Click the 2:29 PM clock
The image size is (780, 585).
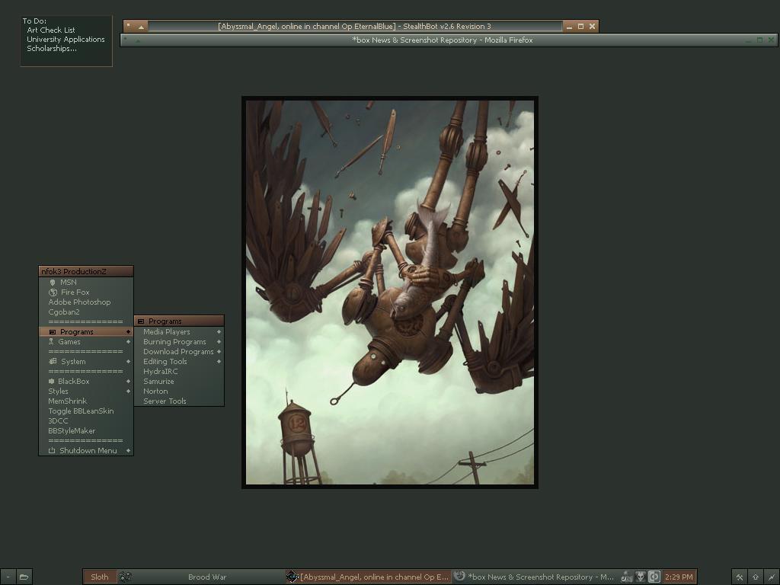pyautogui.click(x=679, y=577)
